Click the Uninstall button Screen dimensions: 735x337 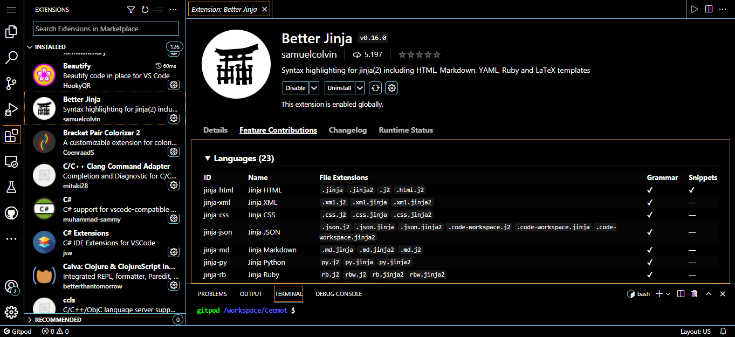coord(340,88)
